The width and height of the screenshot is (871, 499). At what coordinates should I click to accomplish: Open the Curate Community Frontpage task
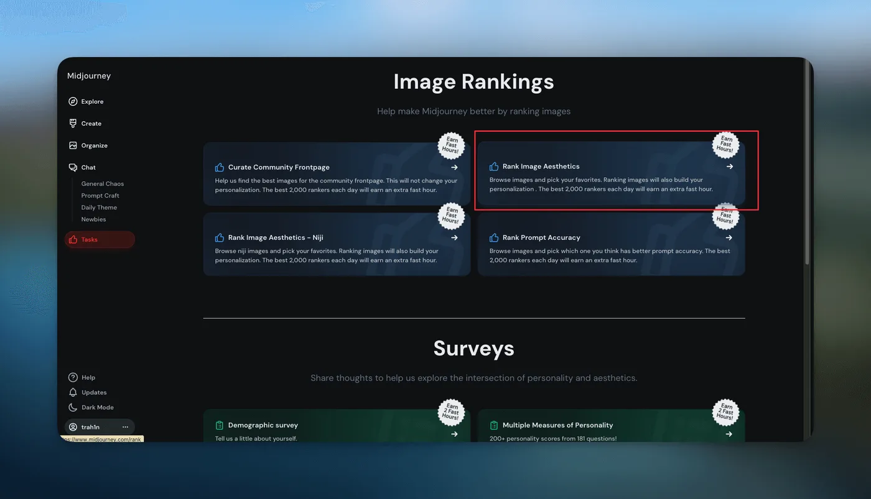pyautogui.click(x=337, y=174)
